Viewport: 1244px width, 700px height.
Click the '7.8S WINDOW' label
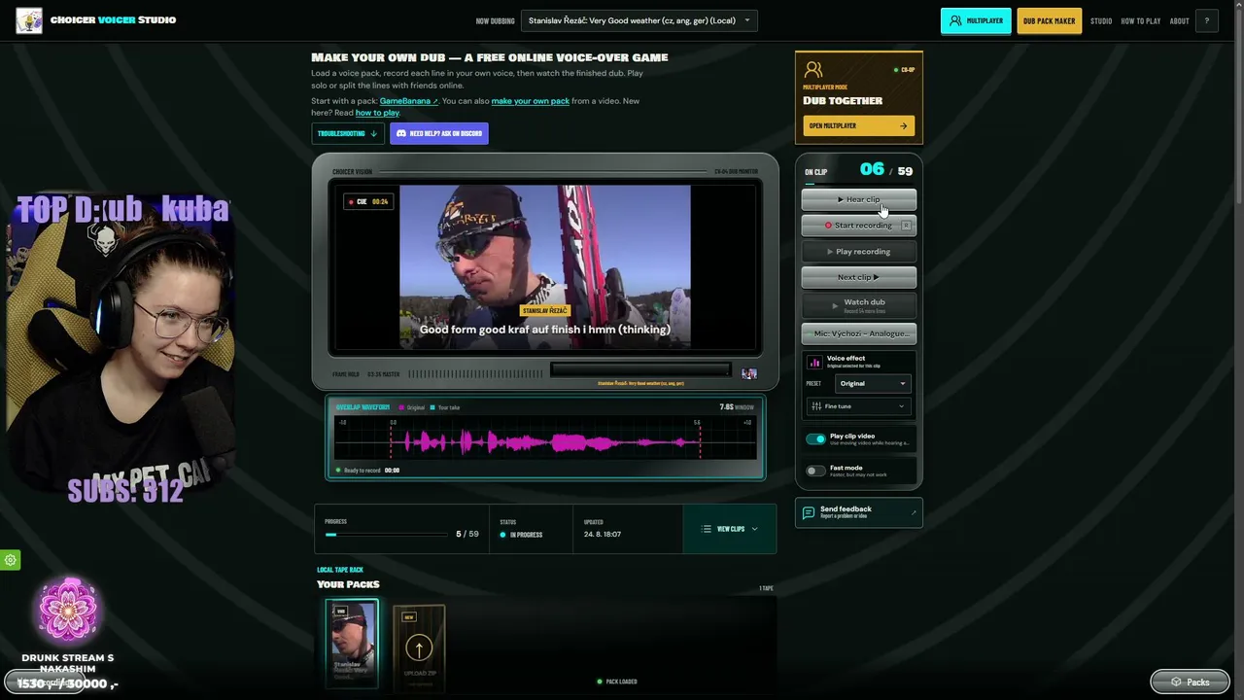pyautogui.click(x=737, y=407)
